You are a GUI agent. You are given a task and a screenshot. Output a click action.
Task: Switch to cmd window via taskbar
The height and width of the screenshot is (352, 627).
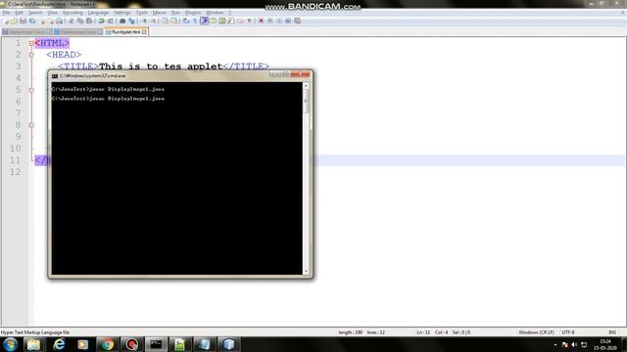(x=156, y=344)
